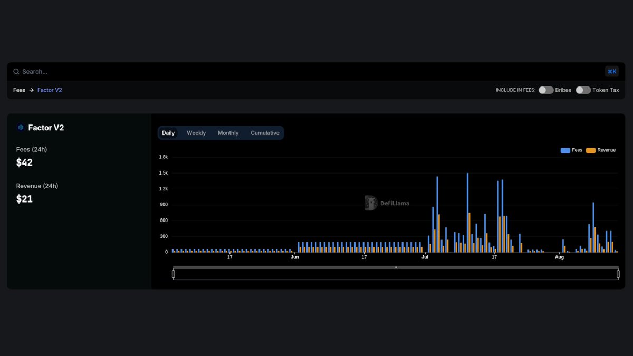The image size is (633, 356).
Task: Click the Revenue (24h) label
Action: pos(37,186)
